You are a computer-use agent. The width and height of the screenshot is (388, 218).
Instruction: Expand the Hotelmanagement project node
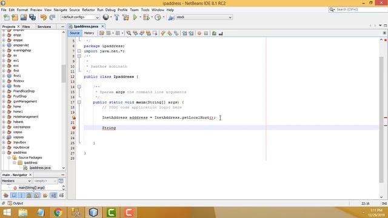pyautogui.click(x=4, y=117)
